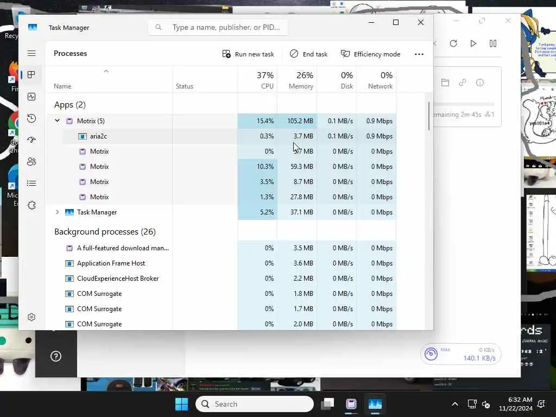
Task: Open the Users page sidebar icon
Action: pyautogui.click(x=31, y=161)
